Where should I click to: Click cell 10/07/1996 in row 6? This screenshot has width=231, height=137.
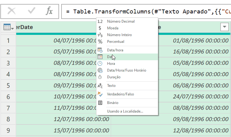coord(56,97)
